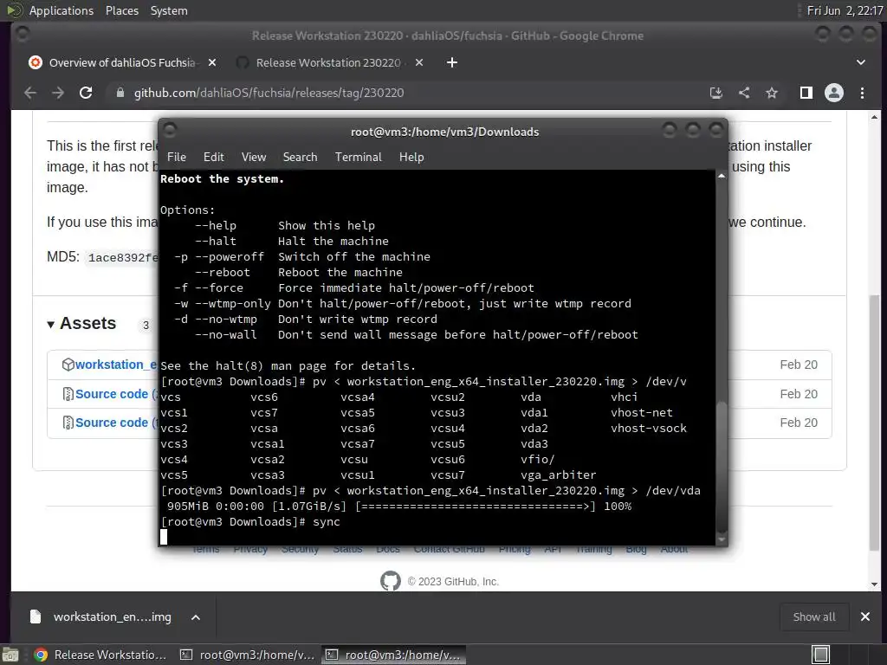
Task: Collapse the Assets section triangle
Action: pyautogui.click(x=50, y=324)
